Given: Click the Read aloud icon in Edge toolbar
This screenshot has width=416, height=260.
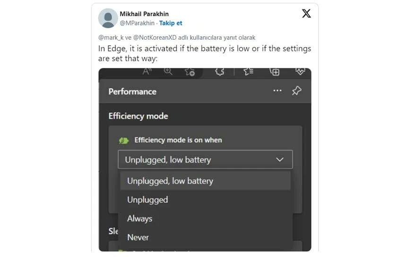Looking at the screenshot, I should tap(147, 71).
